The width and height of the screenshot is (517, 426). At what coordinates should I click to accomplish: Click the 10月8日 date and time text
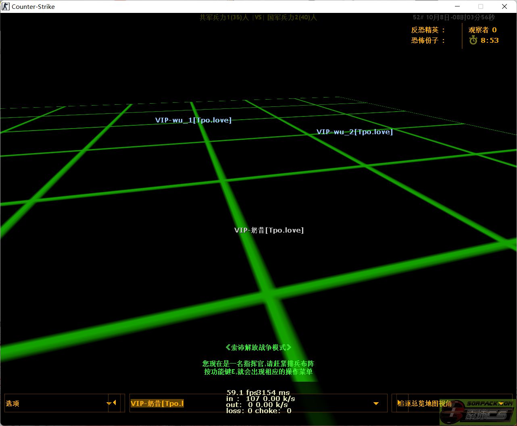(454, 17)
